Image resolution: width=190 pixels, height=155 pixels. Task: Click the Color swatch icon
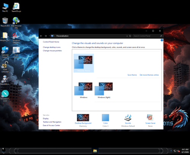(x=105, y=117)
